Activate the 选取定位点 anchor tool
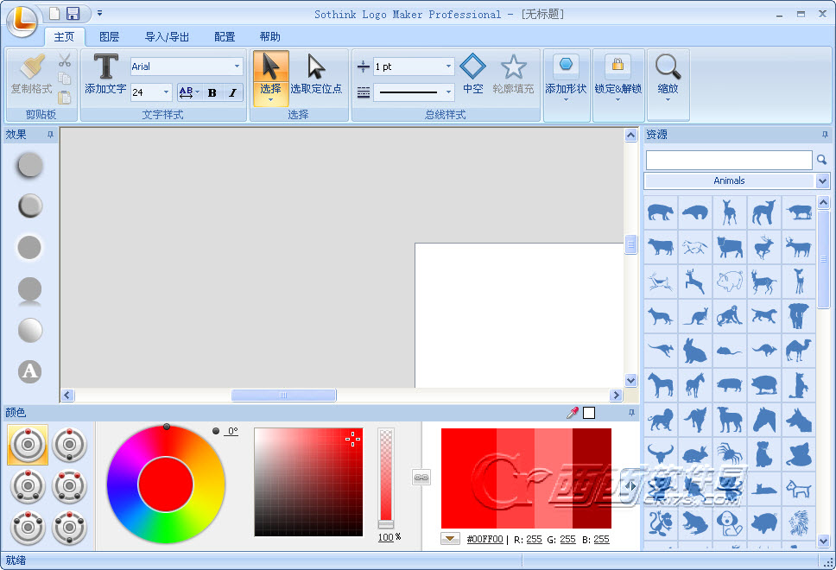The width and height of the screenshot is (836, 570). pos(317,74)
